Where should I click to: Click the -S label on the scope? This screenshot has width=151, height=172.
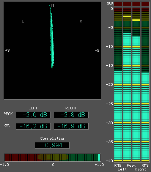[97, 50]
